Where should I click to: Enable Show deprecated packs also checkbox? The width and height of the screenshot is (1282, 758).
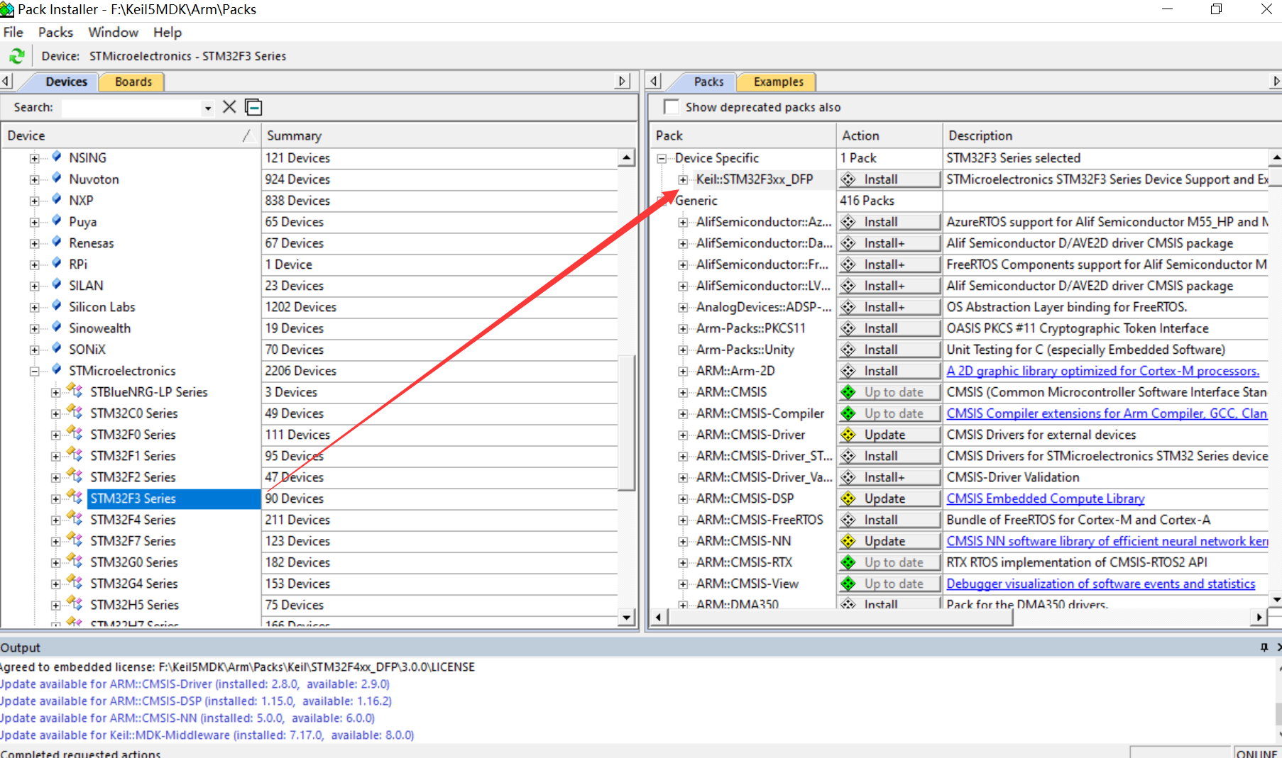coord(671,107)
